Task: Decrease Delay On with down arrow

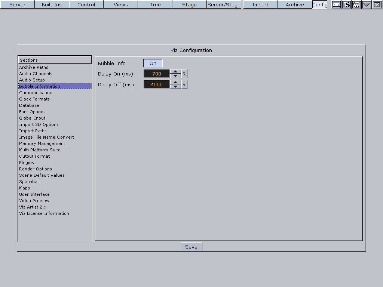Action: coord(175,76)
